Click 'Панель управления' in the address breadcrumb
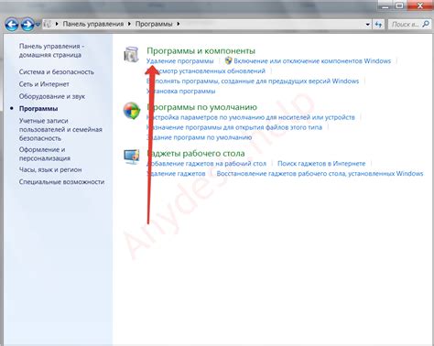Viewport: 434px width, 346px height. tap(93, 24)
